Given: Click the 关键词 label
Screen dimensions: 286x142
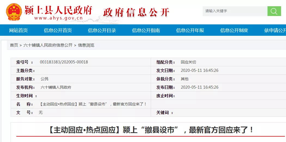Looking at the screenshot, I should tap(165, 112).
